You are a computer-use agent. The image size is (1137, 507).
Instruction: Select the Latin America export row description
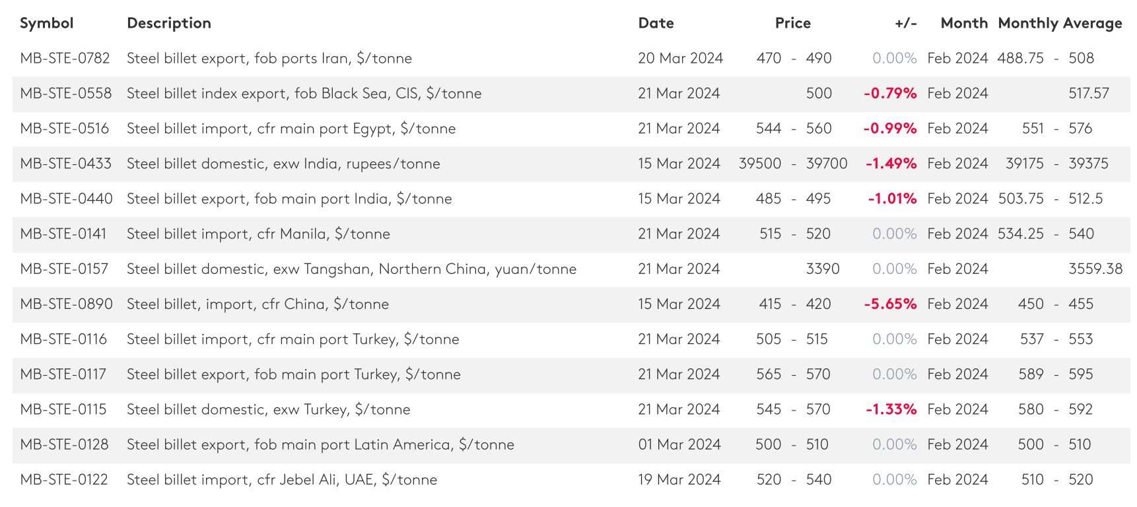click(320, 444)
